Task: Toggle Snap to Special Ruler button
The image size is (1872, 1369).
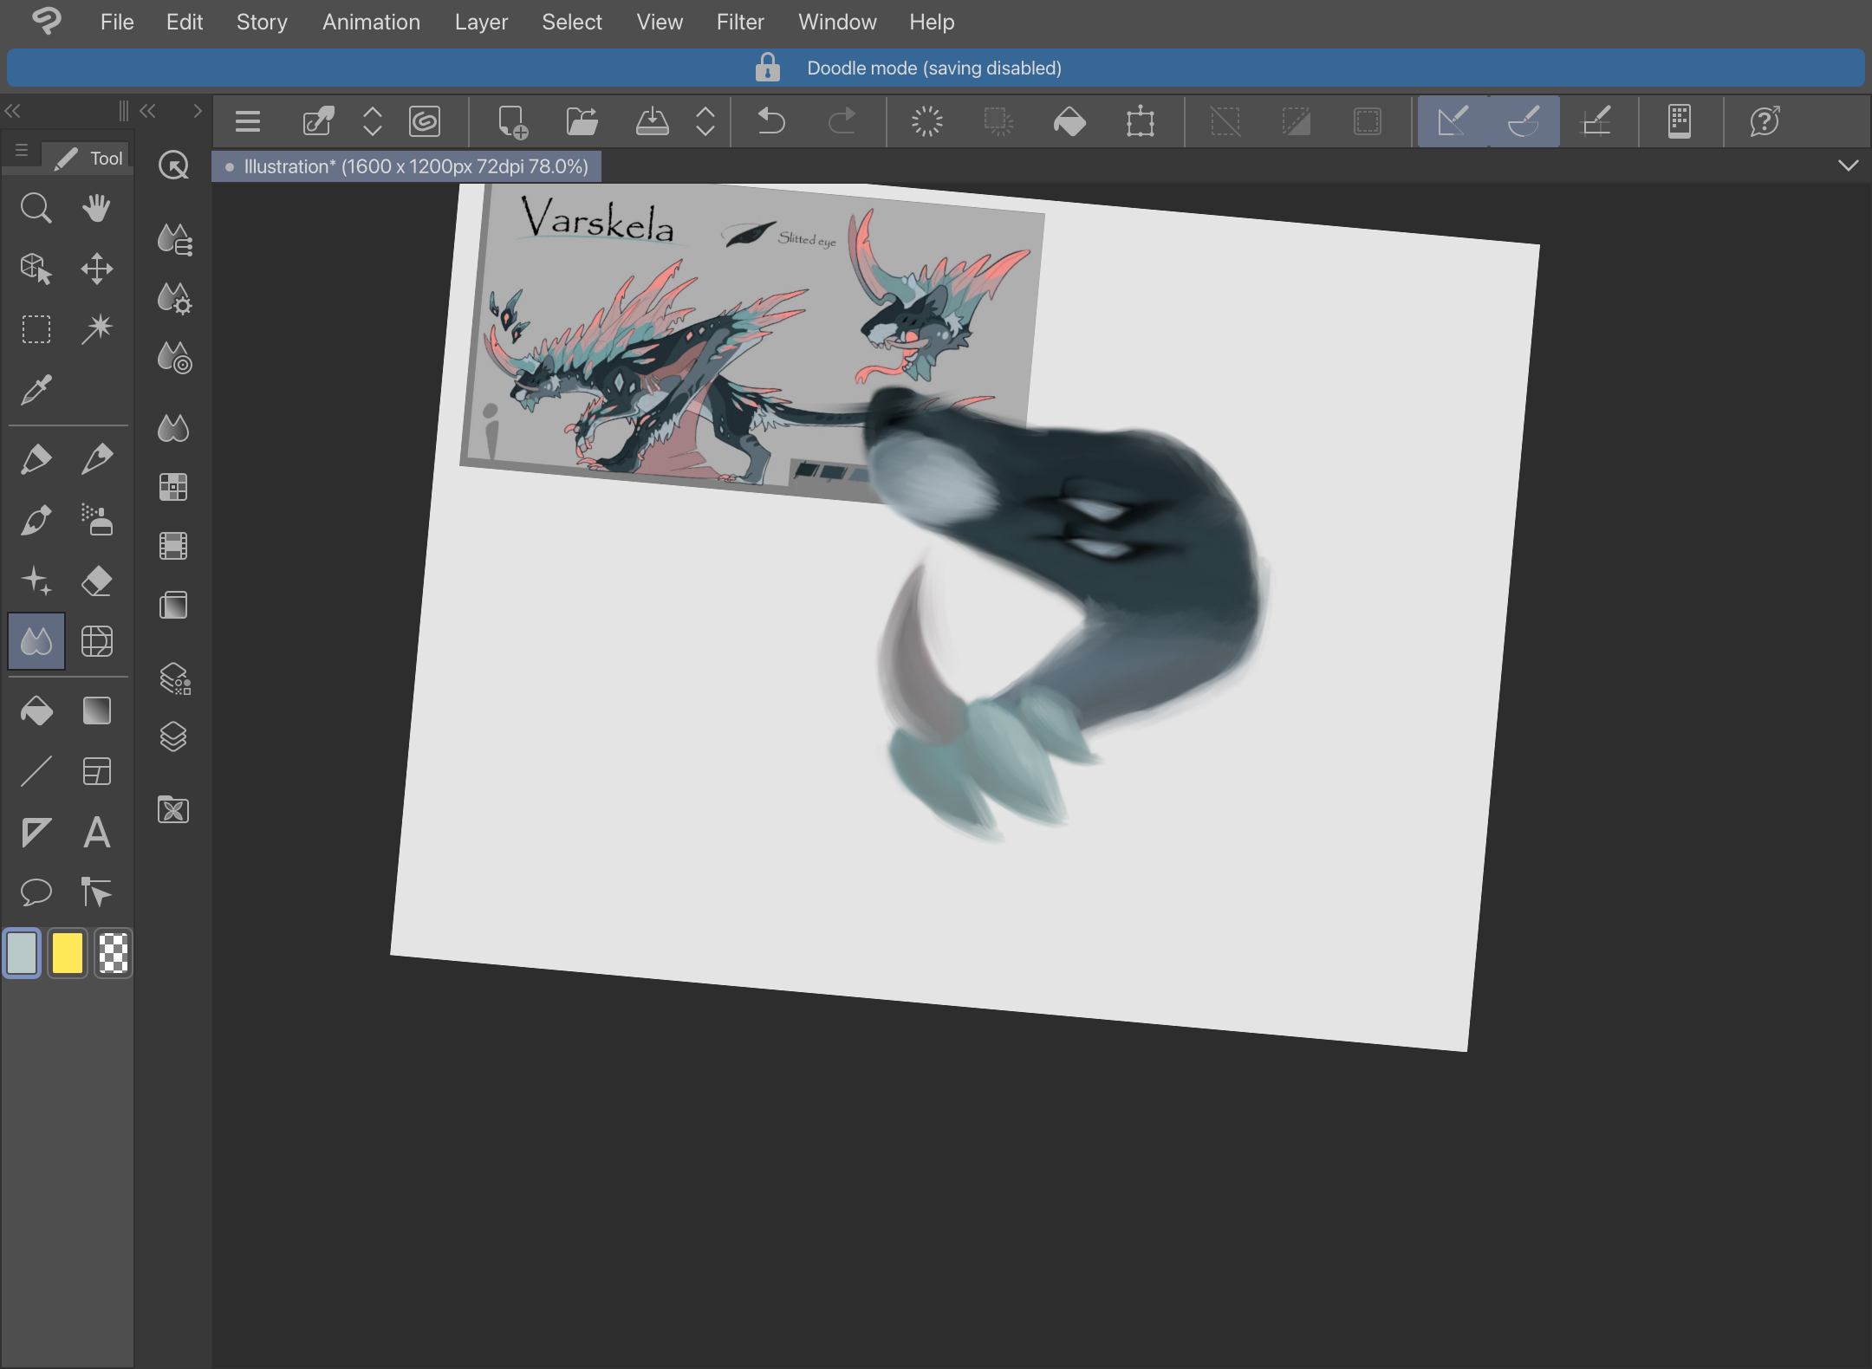Action: click(x=1524, y=121)
